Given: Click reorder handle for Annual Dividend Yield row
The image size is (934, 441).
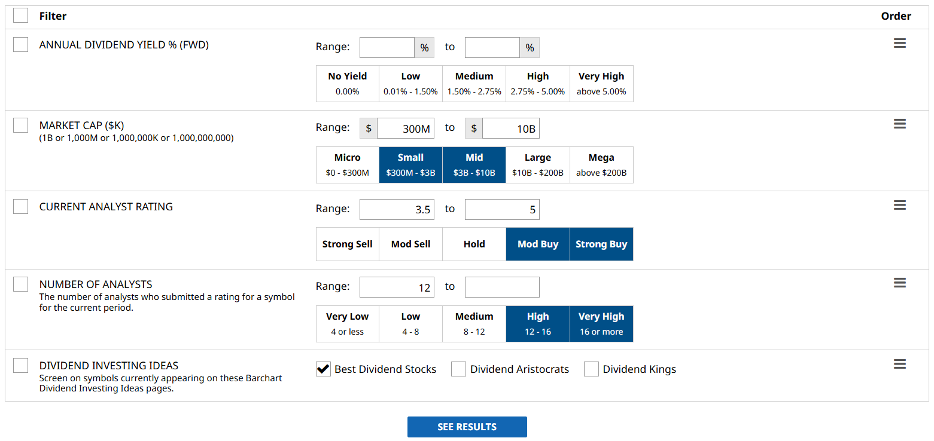Looking at the screenshot, I should (x=899, y=44).
